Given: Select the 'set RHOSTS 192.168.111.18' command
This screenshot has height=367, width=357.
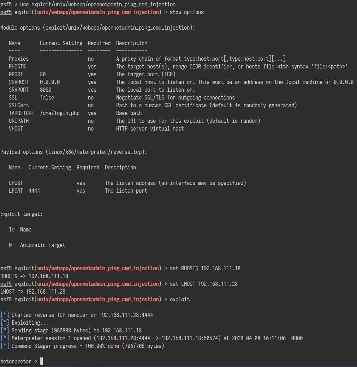Looking at the screenshot, I should tap(205, 268).
